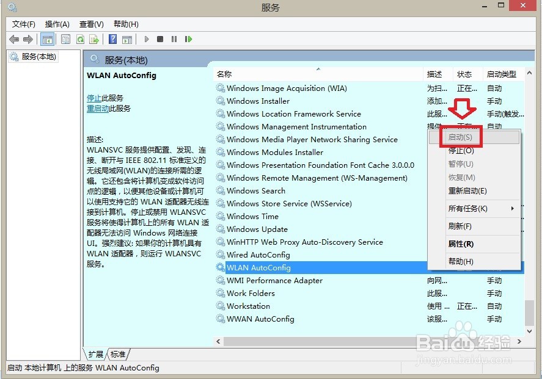Sort by the 状态 column header
The height and width of the screenshot is (379, 542).
point(467,74)
